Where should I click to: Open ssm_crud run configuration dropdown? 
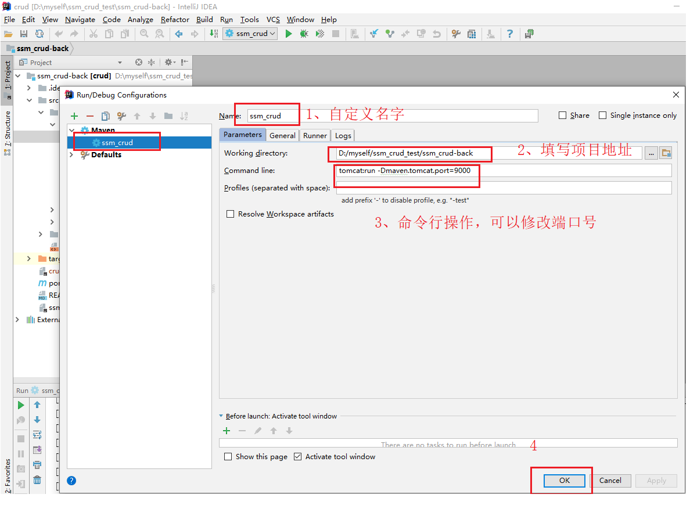[x=250, y=34]
